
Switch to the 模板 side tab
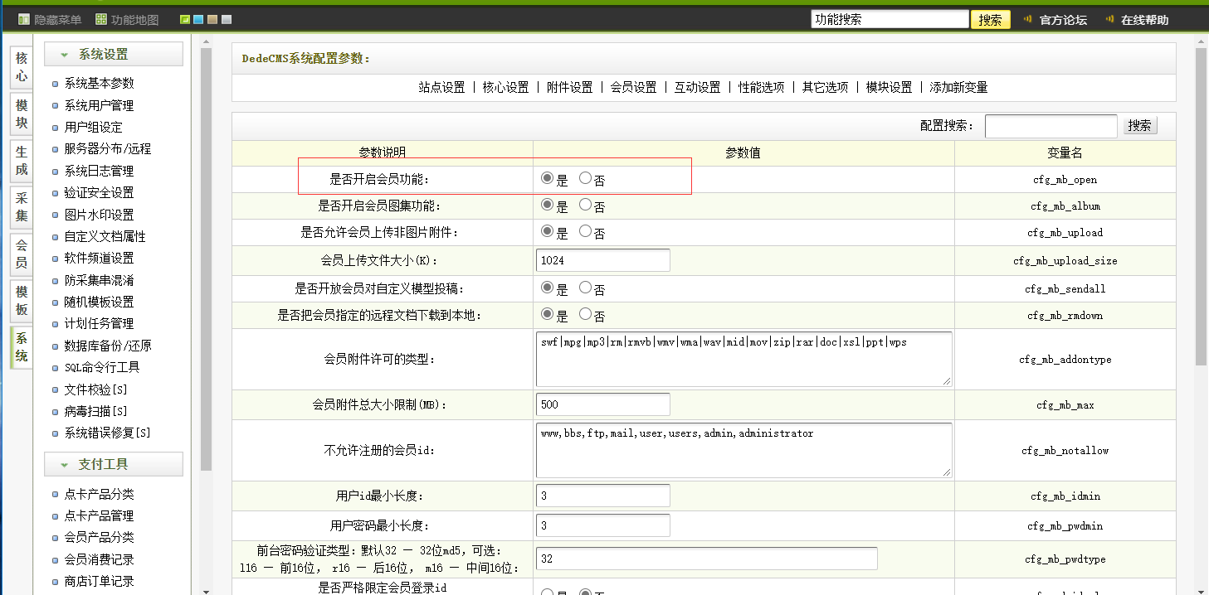tap(22, 301)
